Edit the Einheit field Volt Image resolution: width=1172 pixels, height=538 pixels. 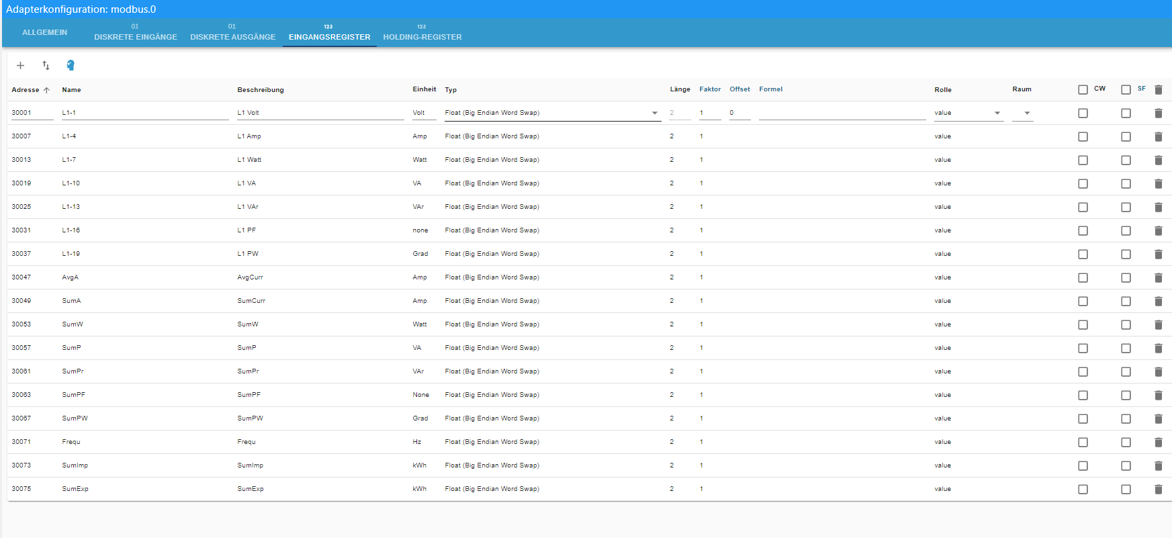coord(424,113)
